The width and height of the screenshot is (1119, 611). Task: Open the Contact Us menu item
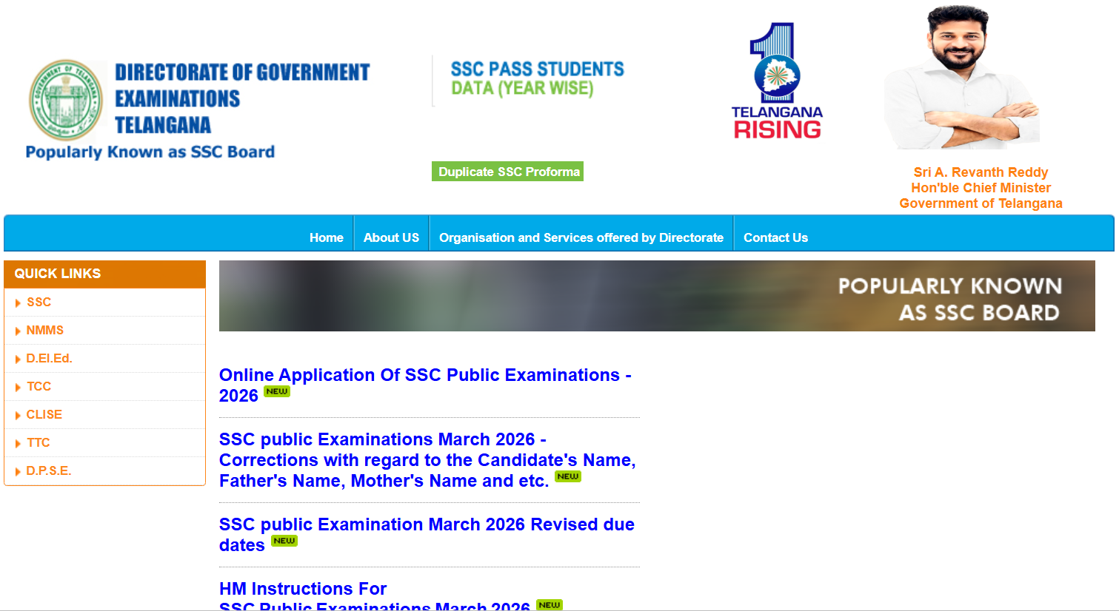775,237
